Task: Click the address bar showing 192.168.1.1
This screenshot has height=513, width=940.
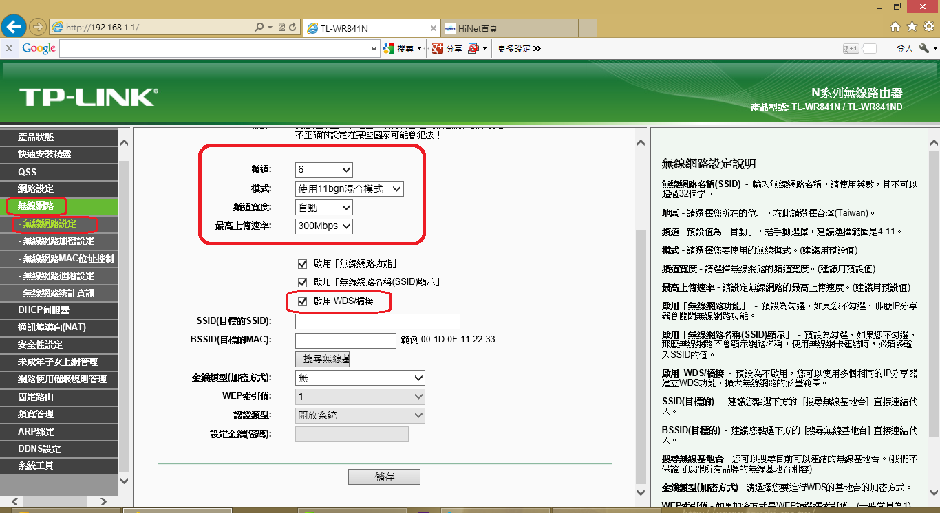Action: click(x=151, y=28)
